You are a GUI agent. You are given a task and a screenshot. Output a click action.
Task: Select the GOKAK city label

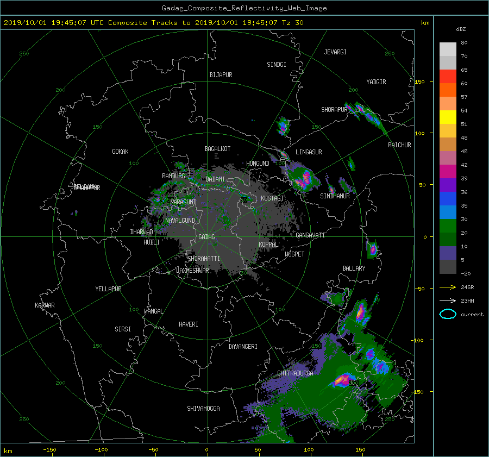click(120, 152)
